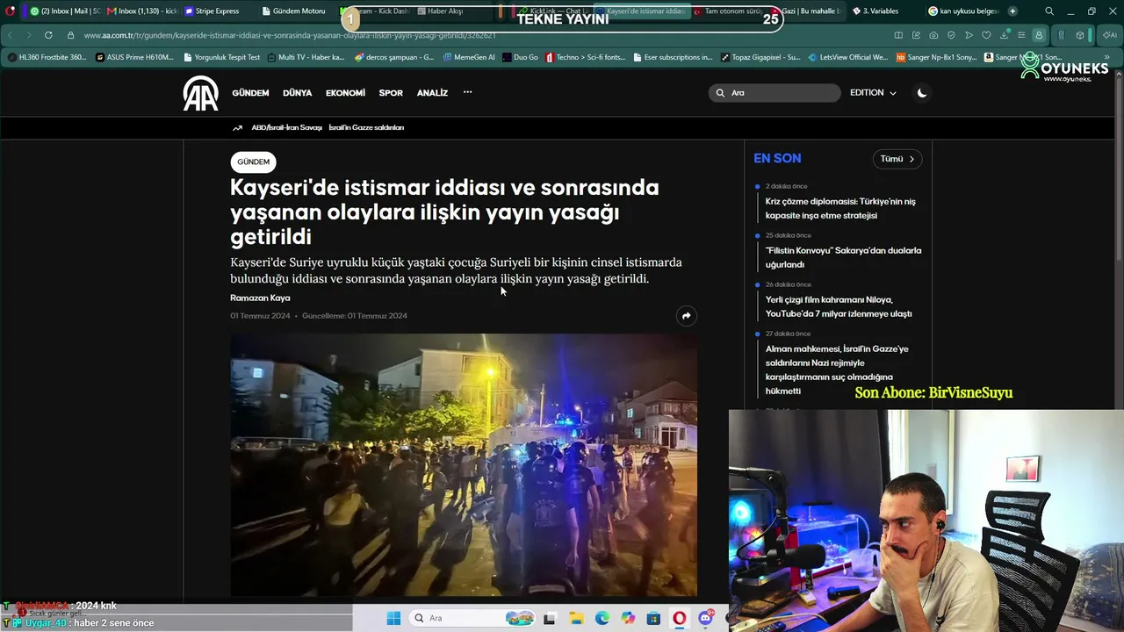
Task: Click the site security lock icon
Action: [x=71, y=35]
